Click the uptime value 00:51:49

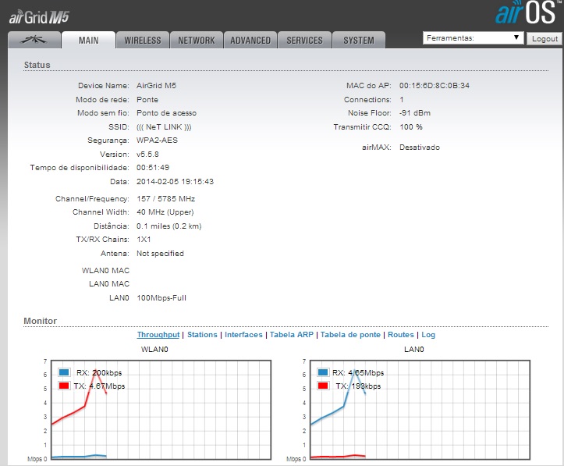[153, 168]
